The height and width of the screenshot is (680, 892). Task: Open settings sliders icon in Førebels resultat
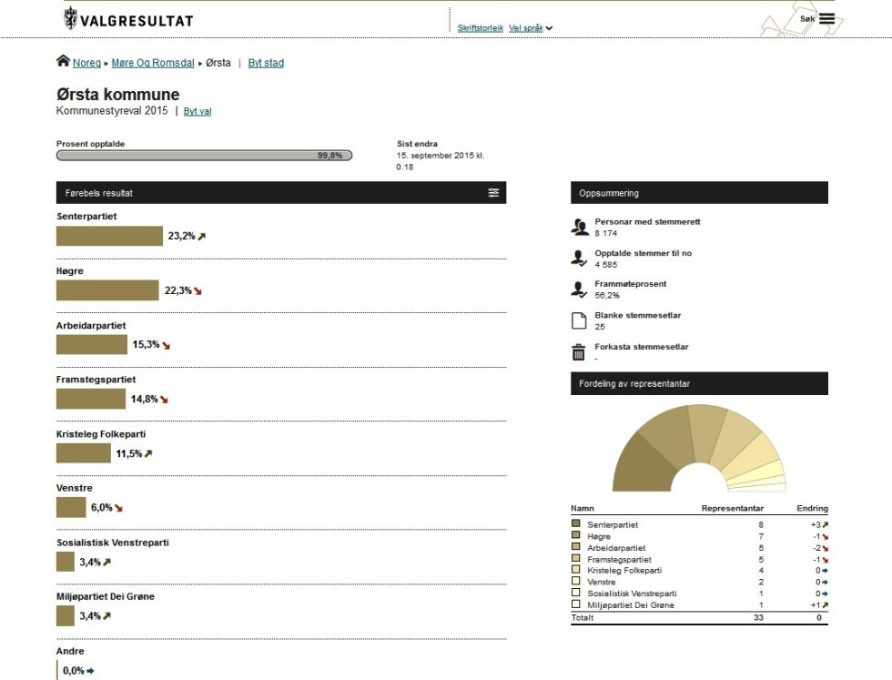point(493,193)
